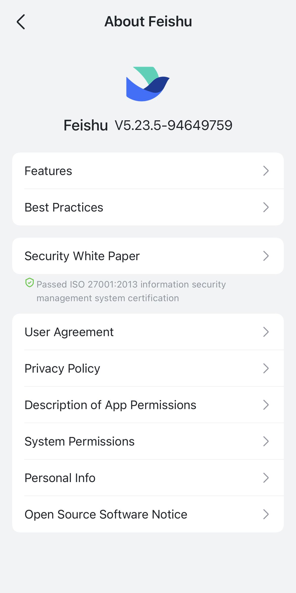Screen dimensions: 296x593
Task: Tap the Feishu version number text
Action: [174, 125]
